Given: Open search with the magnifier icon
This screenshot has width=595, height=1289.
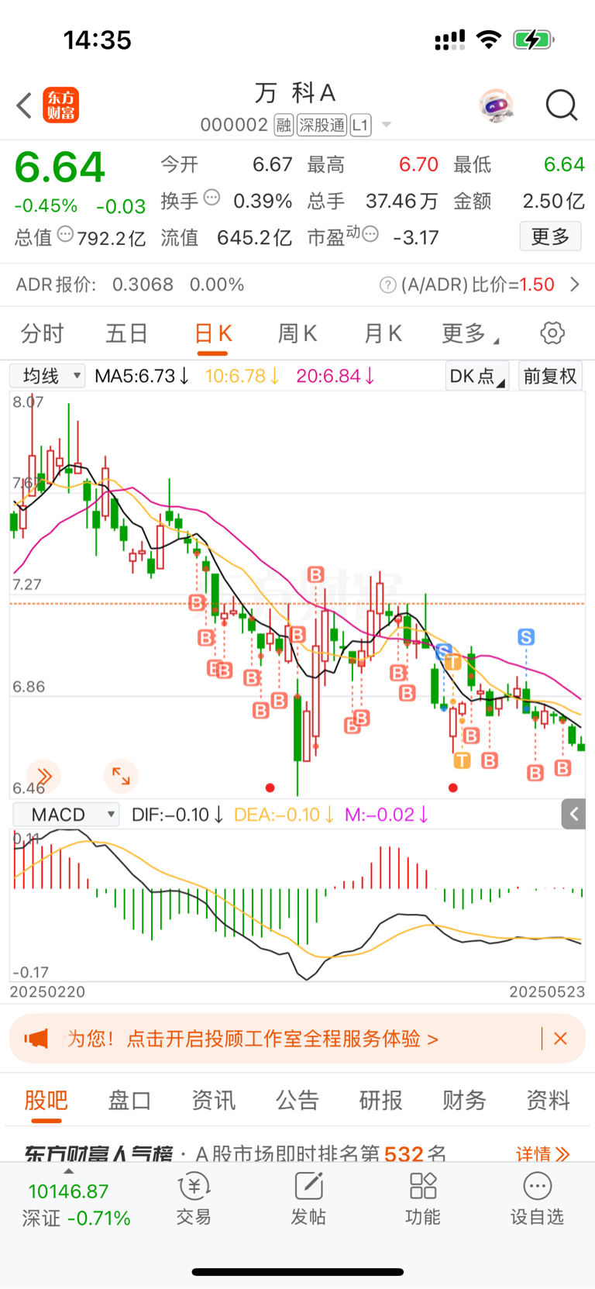Looking at the screenshot, I should point(562,105).
